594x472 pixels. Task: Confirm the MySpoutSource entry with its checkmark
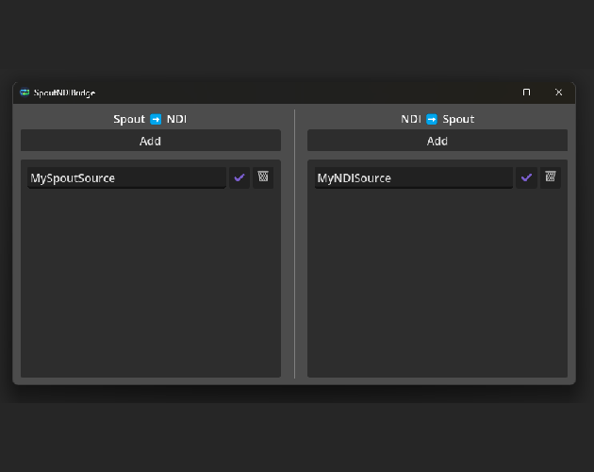[x=239, y=177]
